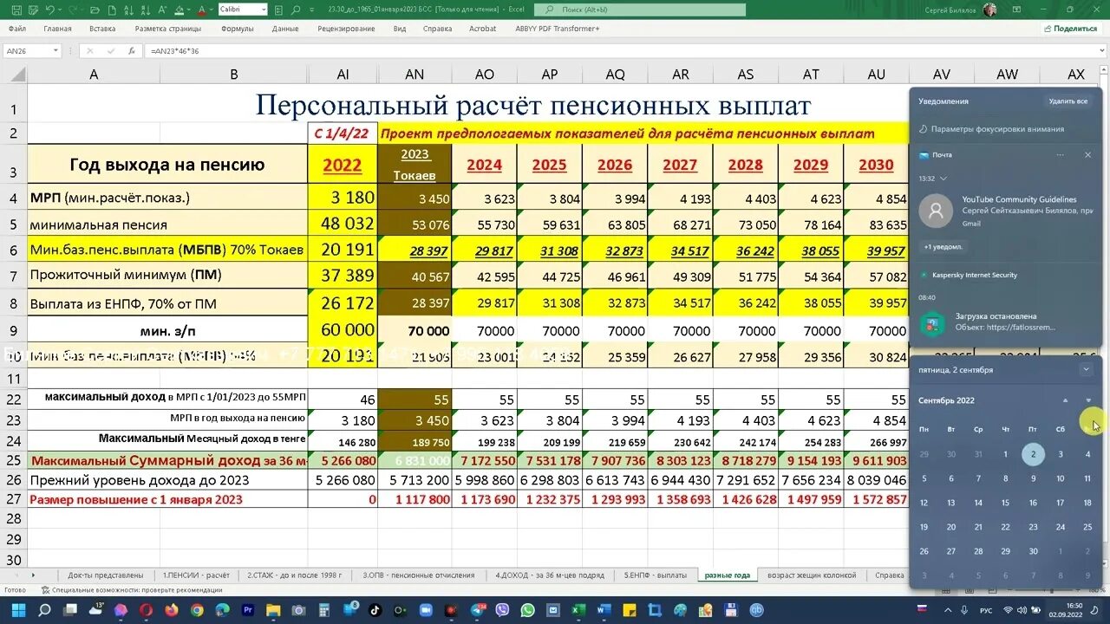Open the Calibri font name box
This screenshot has width=1110, height=624.
click(243, 9)
